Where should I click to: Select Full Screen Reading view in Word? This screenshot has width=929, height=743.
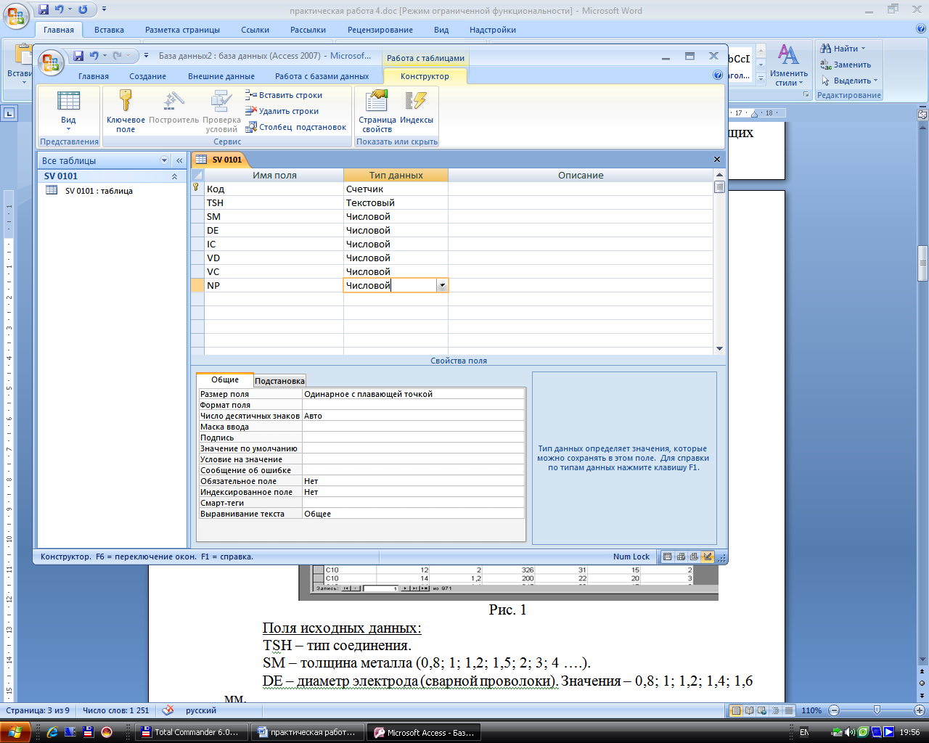point(749,710)
